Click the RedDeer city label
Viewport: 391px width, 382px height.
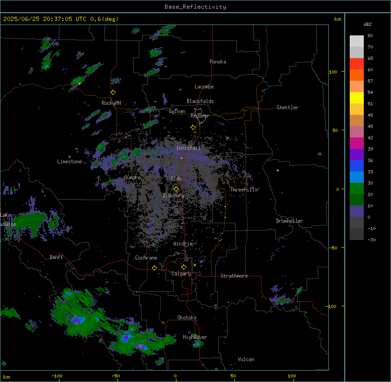pyautogui.click(x=200, y=116)
